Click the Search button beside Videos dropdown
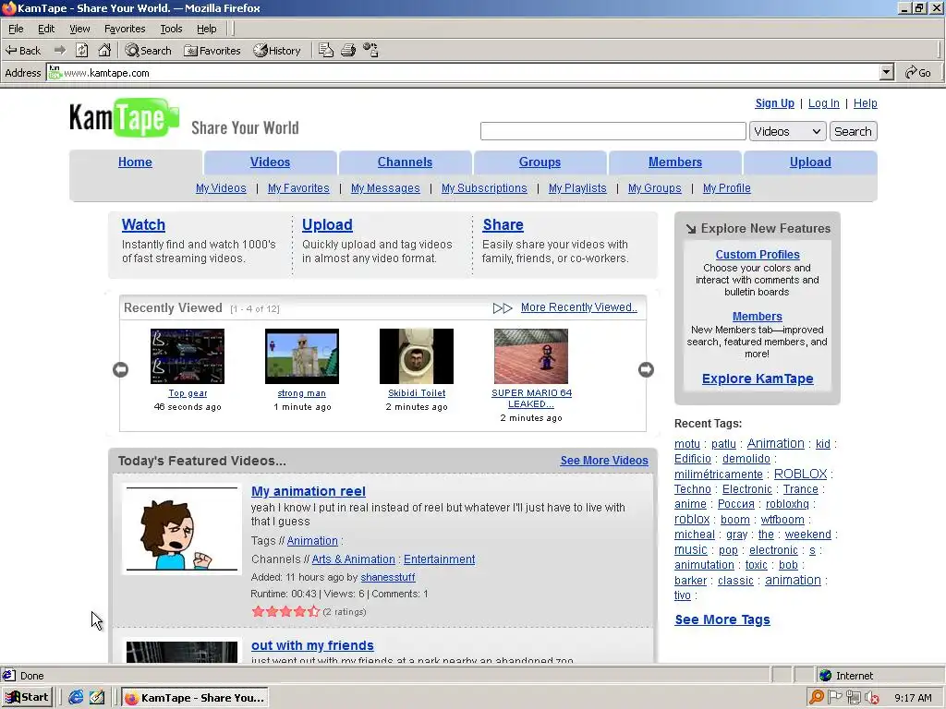946x709 pixels. pyautogui.click(x=853, y=131)
